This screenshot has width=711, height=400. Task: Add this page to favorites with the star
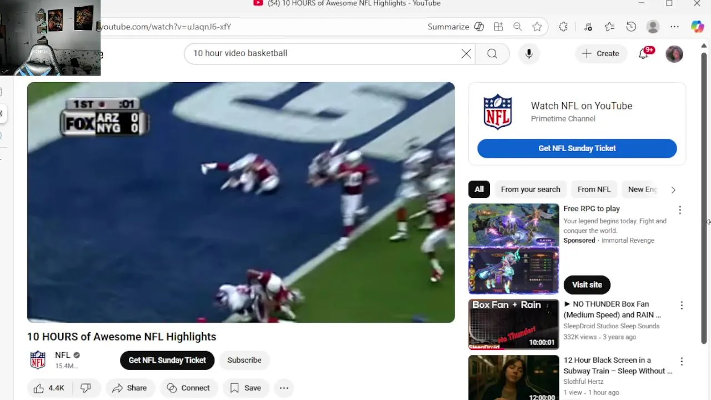coord(537,27)
